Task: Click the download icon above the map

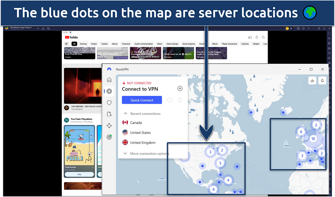Action: click(x=311, y=81)
